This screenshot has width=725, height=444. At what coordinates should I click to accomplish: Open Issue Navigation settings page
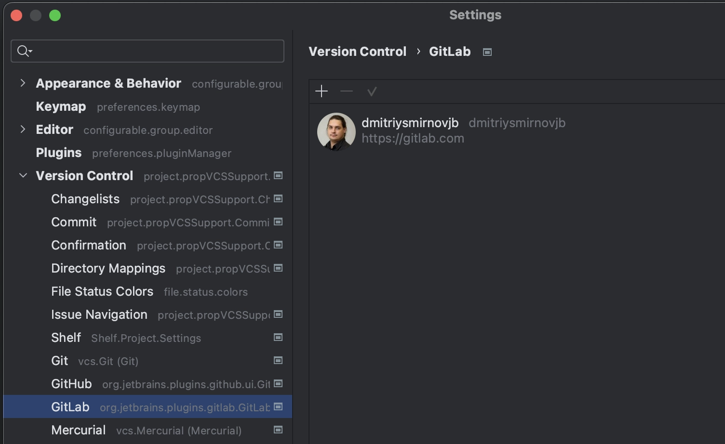pos(99,314)
